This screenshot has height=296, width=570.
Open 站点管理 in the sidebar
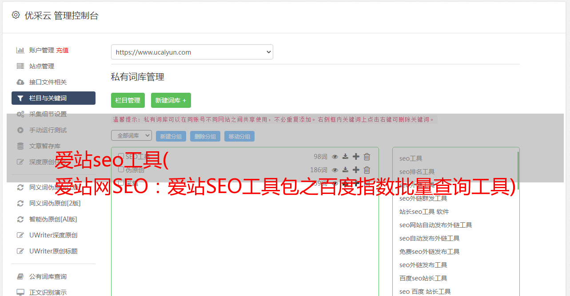pos(42,66)
